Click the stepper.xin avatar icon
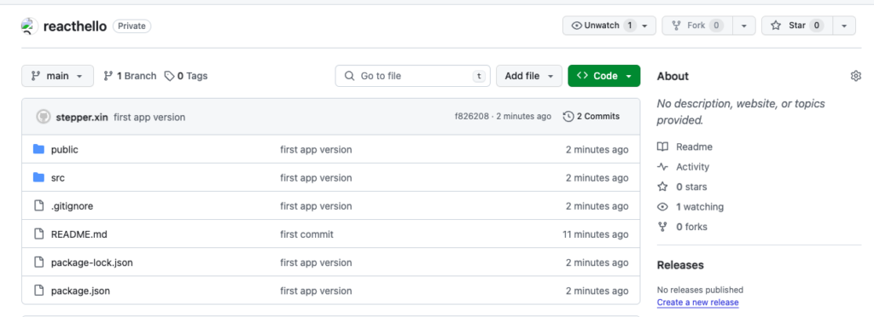Screen dimensions: 874x317 pos(44,117)
